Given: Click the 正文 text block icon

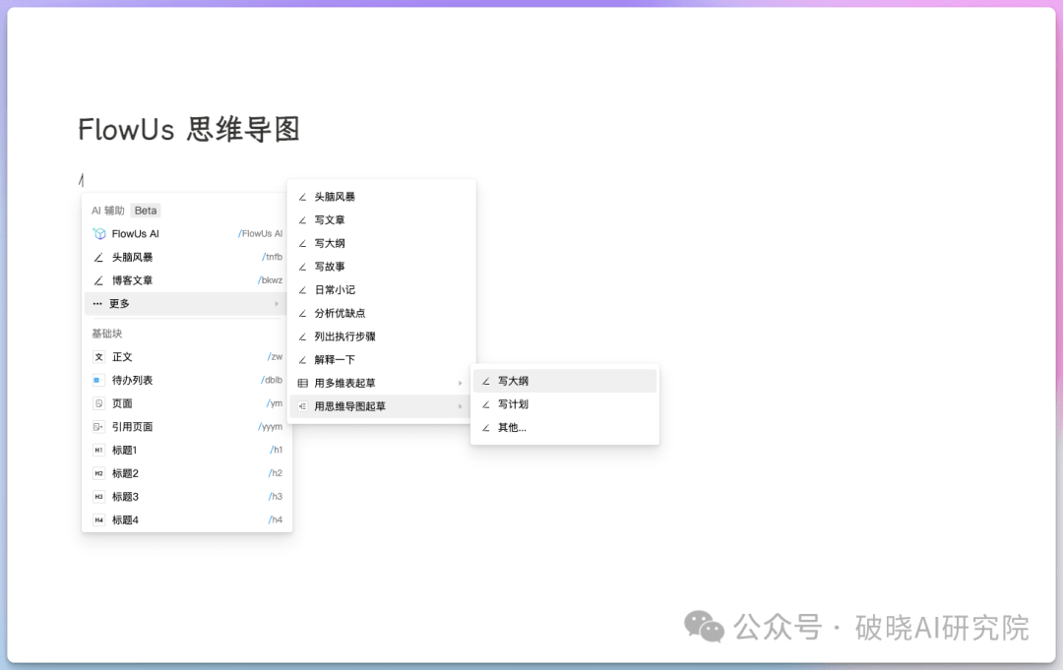Looking at the screenshot, I should click(x=99, y=357).
